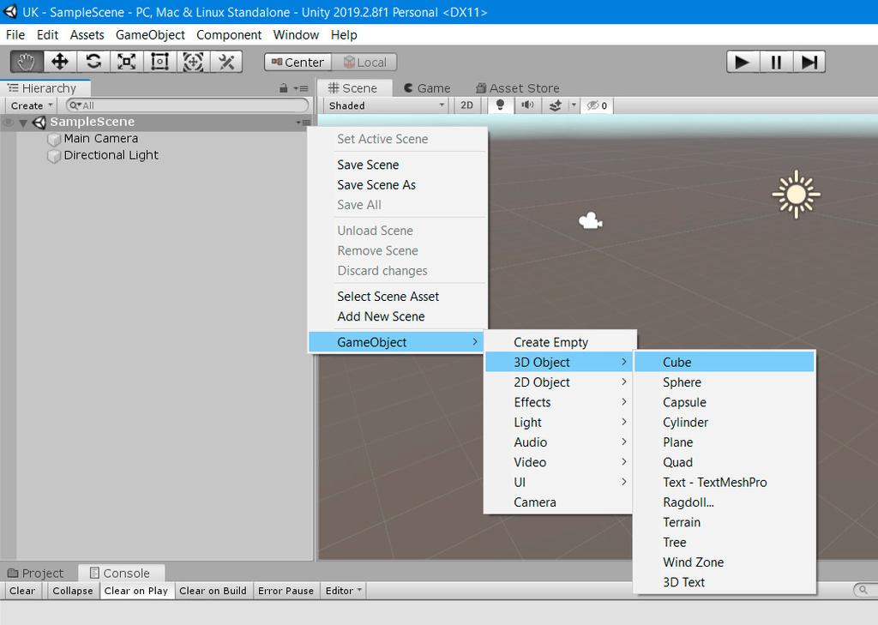Open the Window menu

coord(296,34)
